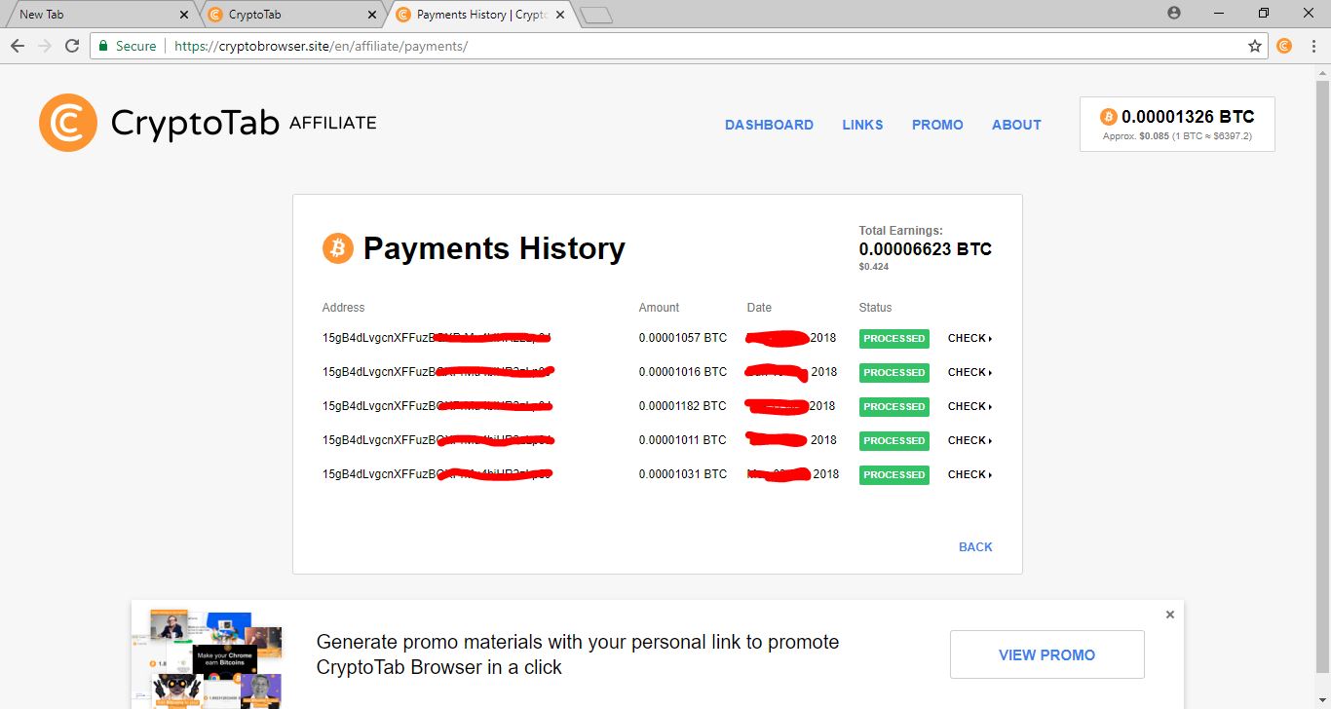Open the LINKS navigation item

(x=862, y=125)
